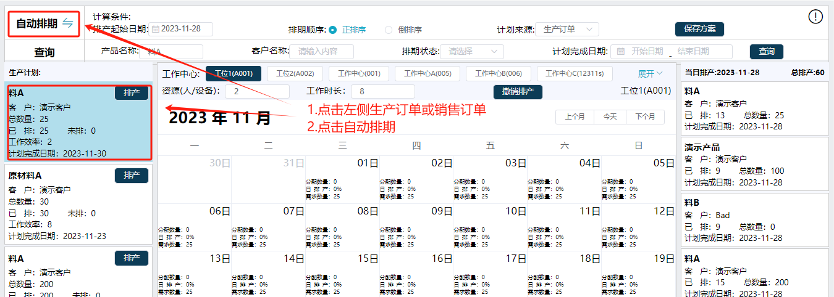Go to next month with 下个月
This screenshot has height=297, width=834.
click(x=645, y=116)
